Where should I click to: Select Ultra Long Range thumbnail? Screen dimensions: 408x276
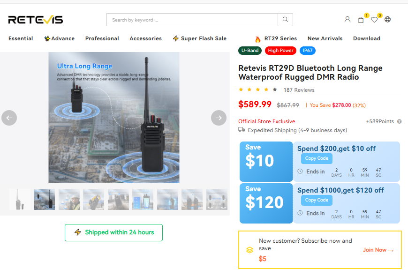pos(45,199)
